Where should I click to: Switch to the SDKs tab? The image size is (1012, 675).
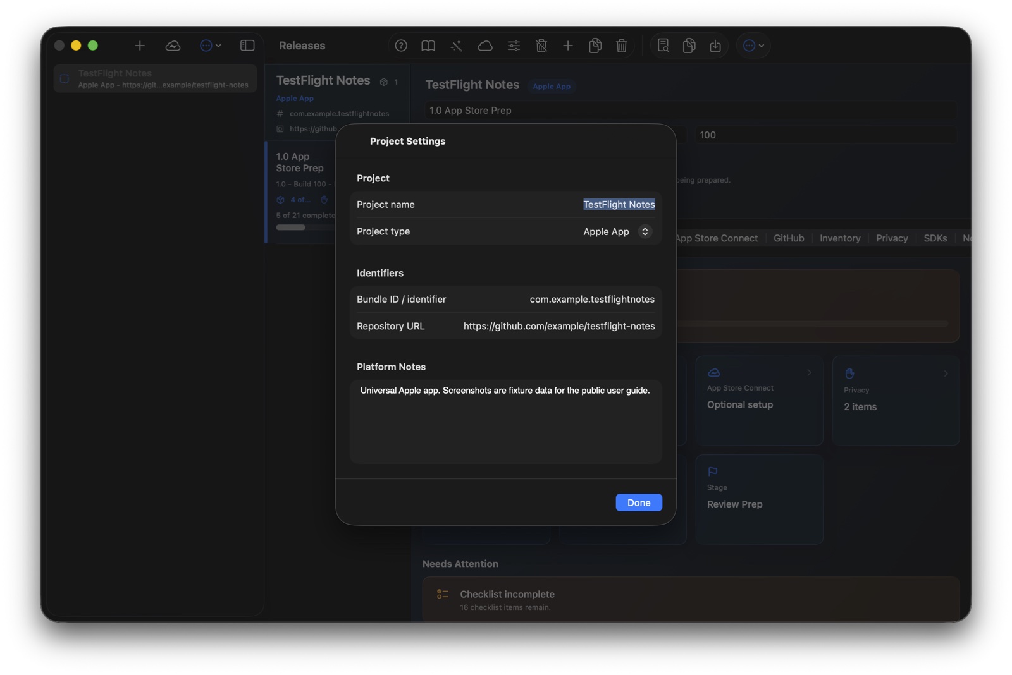tap(935, 238)
